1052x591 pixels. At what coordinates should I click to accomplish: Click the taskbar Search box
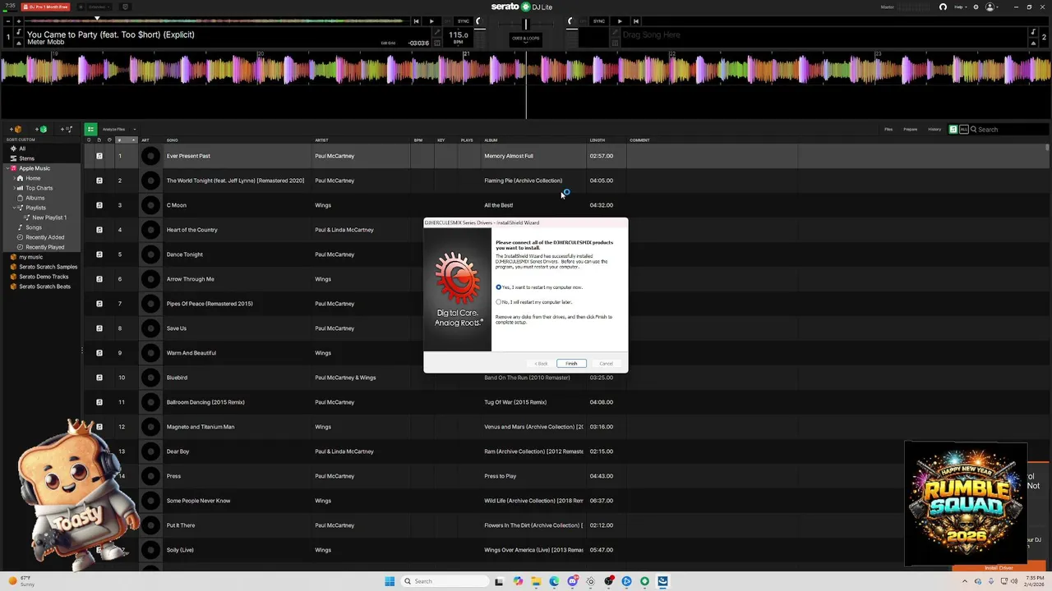point(445,581)
